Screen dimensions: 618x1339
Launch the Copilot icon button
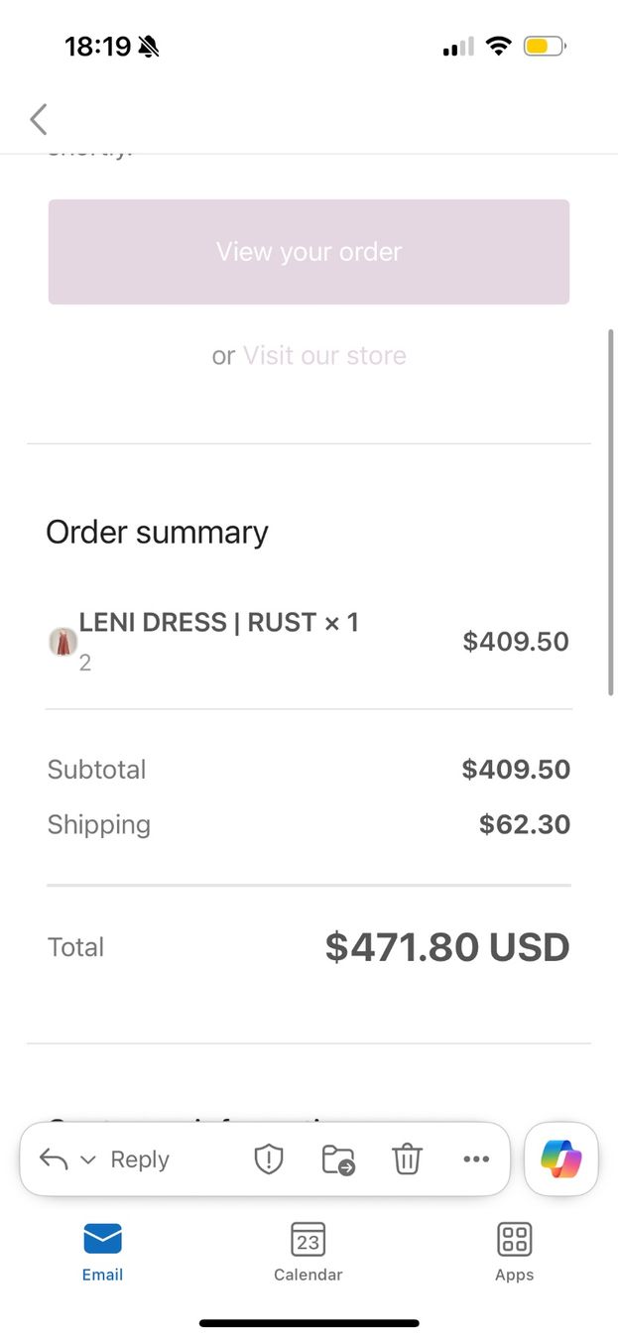[x=561, y=1159]
